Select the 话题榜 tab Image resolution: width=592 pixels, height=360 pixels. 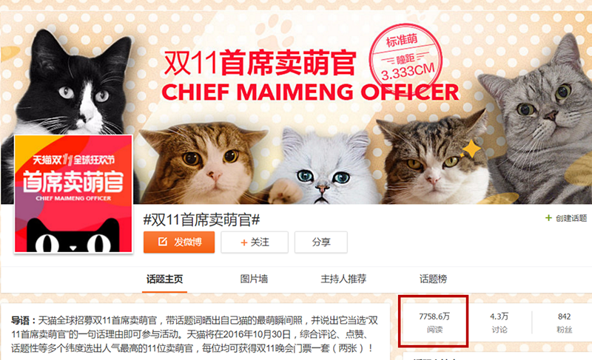pyautogui.click(x=433, y=279)
